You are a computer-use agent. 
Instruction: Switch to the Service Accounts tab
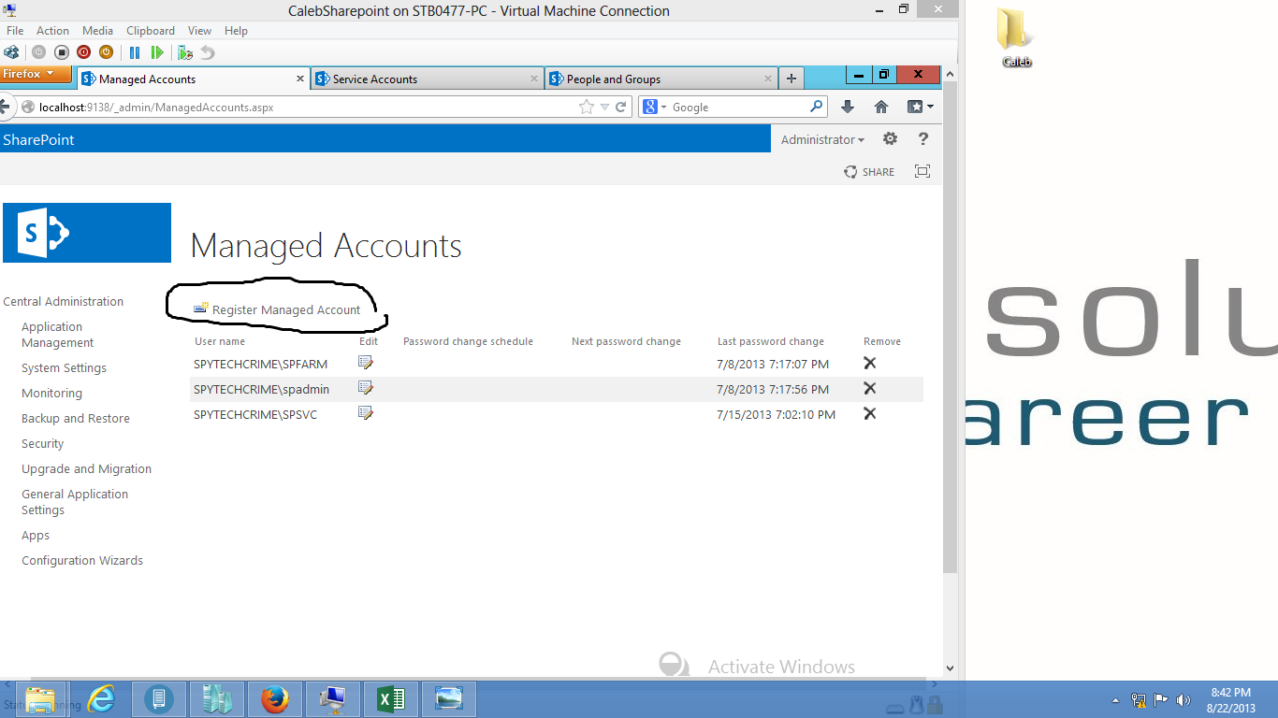coord(427,79)
